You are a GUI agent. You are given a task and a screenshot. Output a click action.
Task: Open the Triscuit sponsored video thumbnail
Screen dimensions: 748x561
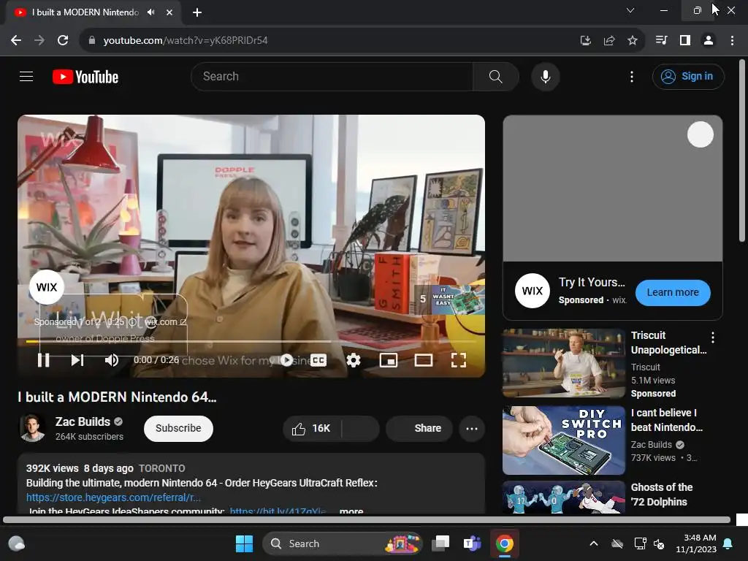point(563,363)
